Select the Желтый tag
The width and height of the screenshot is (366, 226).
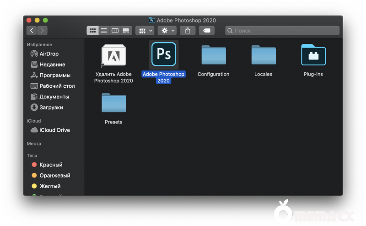pyautogui.click(x=46, y=186)
